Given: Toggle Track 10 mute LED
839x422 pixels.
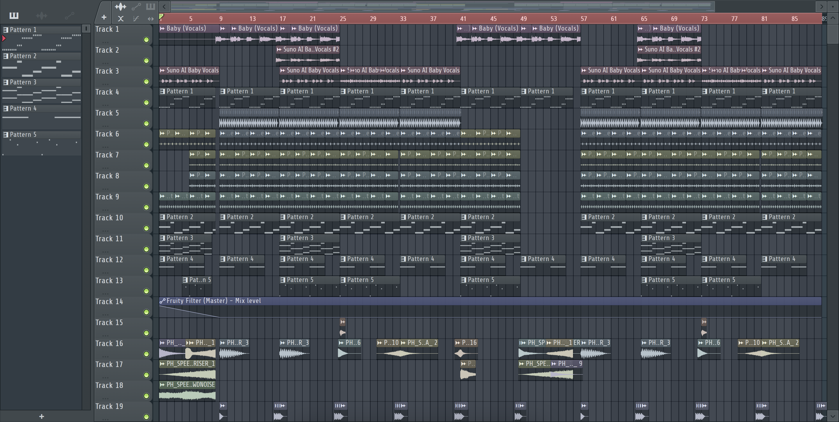Looking at the screenshot, I should pos(146,228).
